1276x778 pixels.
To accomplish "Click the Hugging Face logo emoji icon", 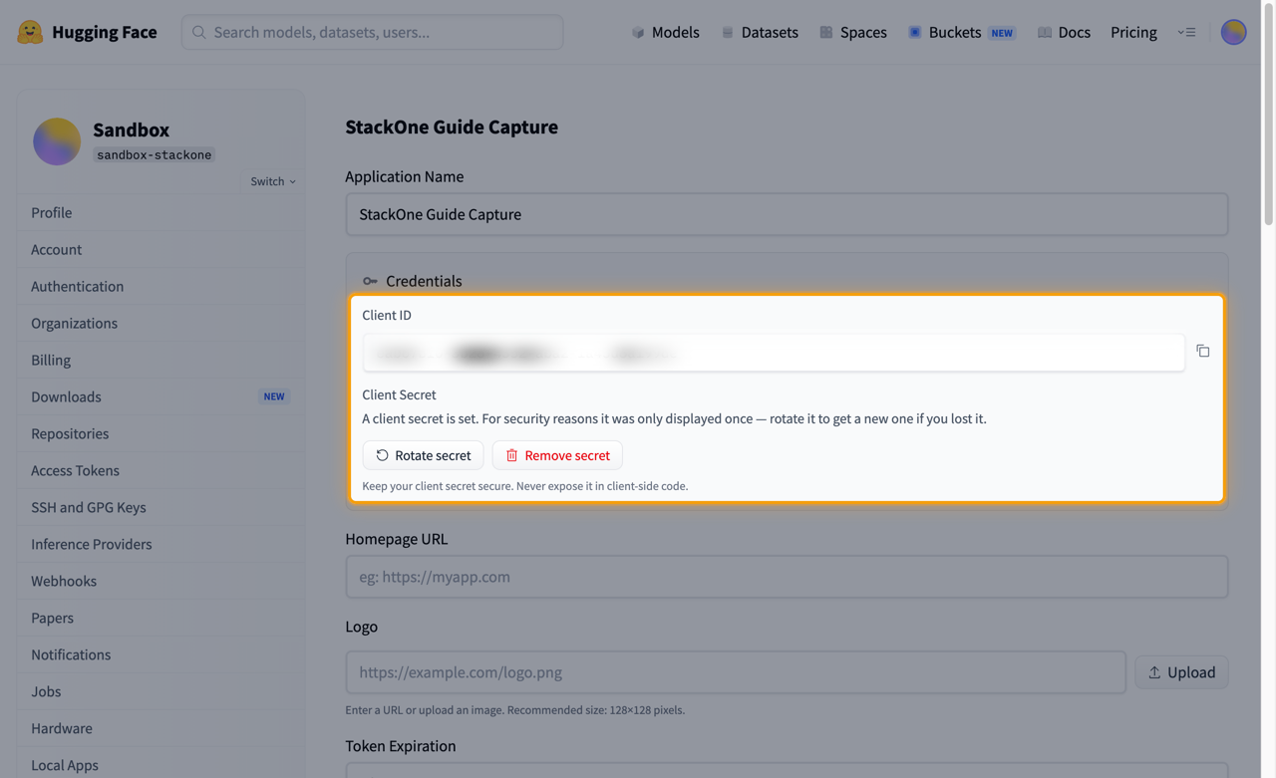I will click(30, 32).
